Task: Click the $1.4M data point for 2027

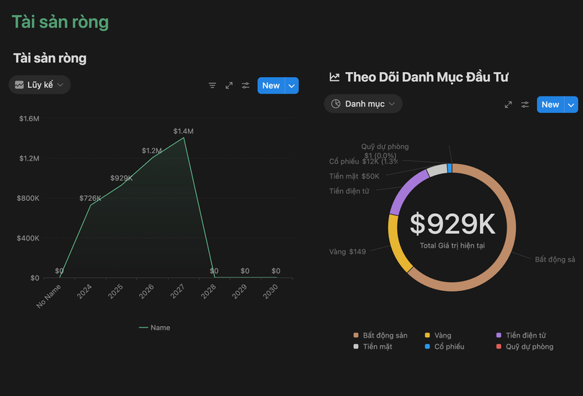Action: 184,138
